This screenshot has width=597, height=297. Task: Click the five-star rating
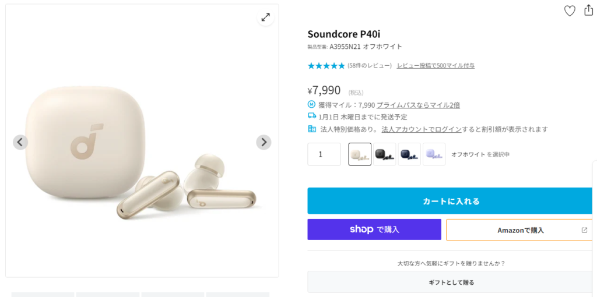(x=326, y=66)
